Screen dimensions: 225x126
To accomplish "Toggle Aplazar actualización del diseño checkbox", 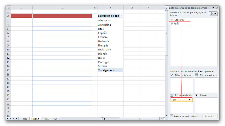I will (171, 116).
